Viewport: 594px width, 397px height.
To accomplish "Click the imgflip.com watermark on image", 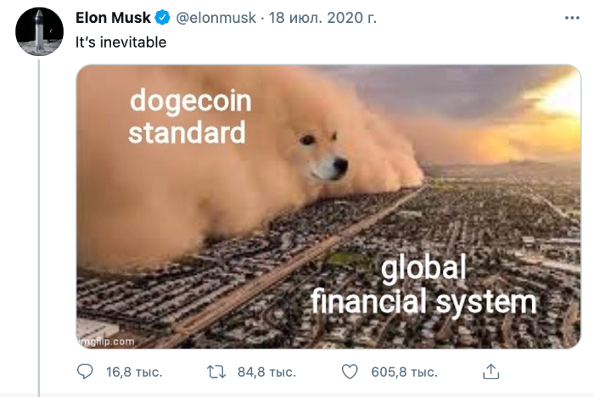I will (x=106, y=341).
